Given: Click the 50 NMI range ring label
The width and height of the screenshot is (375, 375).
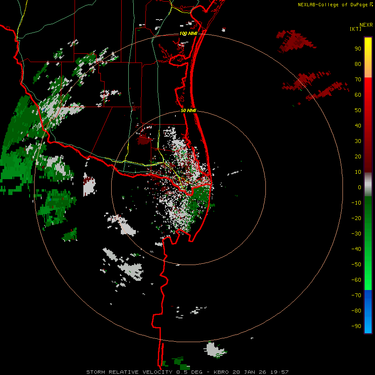Looking at the screenshot, I should 188,110.
